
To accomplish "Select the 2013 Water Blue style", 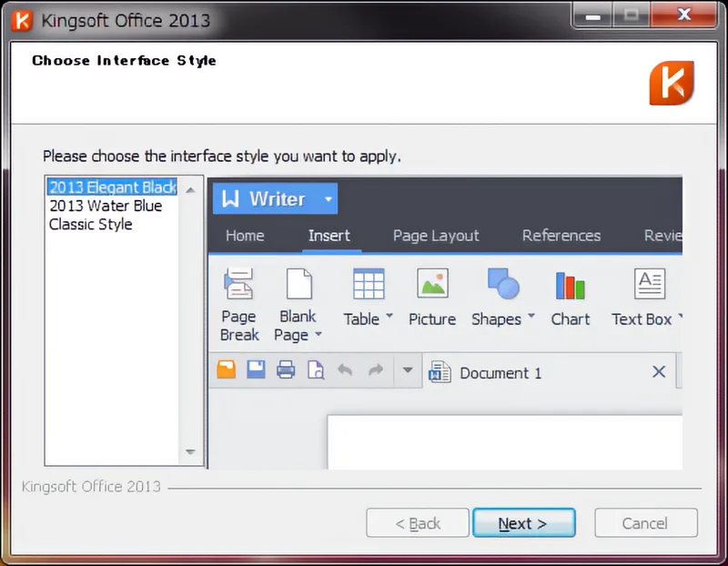I will point(106,206).
